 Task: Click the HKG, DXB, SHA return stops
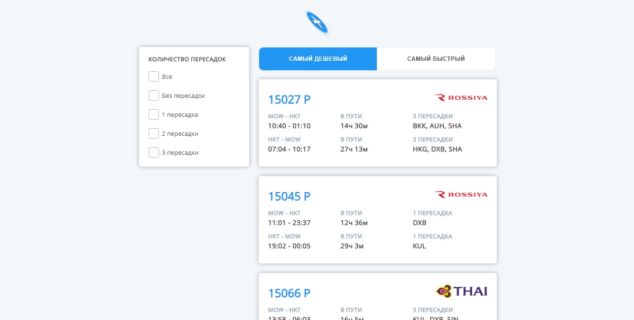tap(437, 149)
